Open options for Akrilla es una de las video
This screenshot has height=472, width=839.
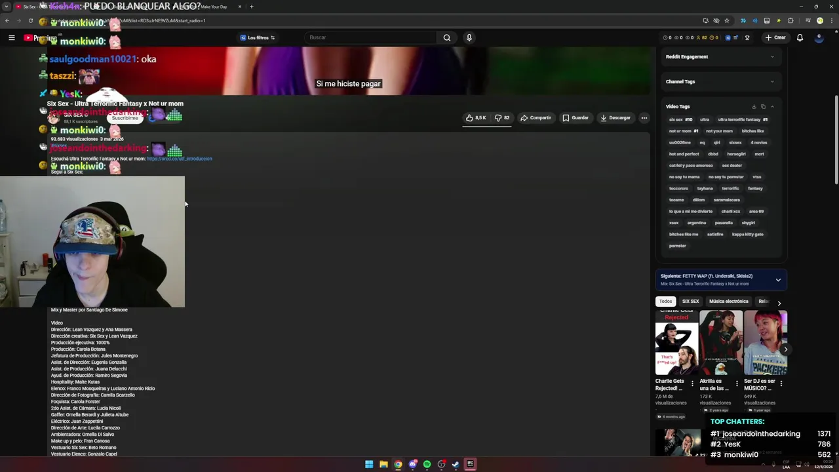click(x=737, y=384)
